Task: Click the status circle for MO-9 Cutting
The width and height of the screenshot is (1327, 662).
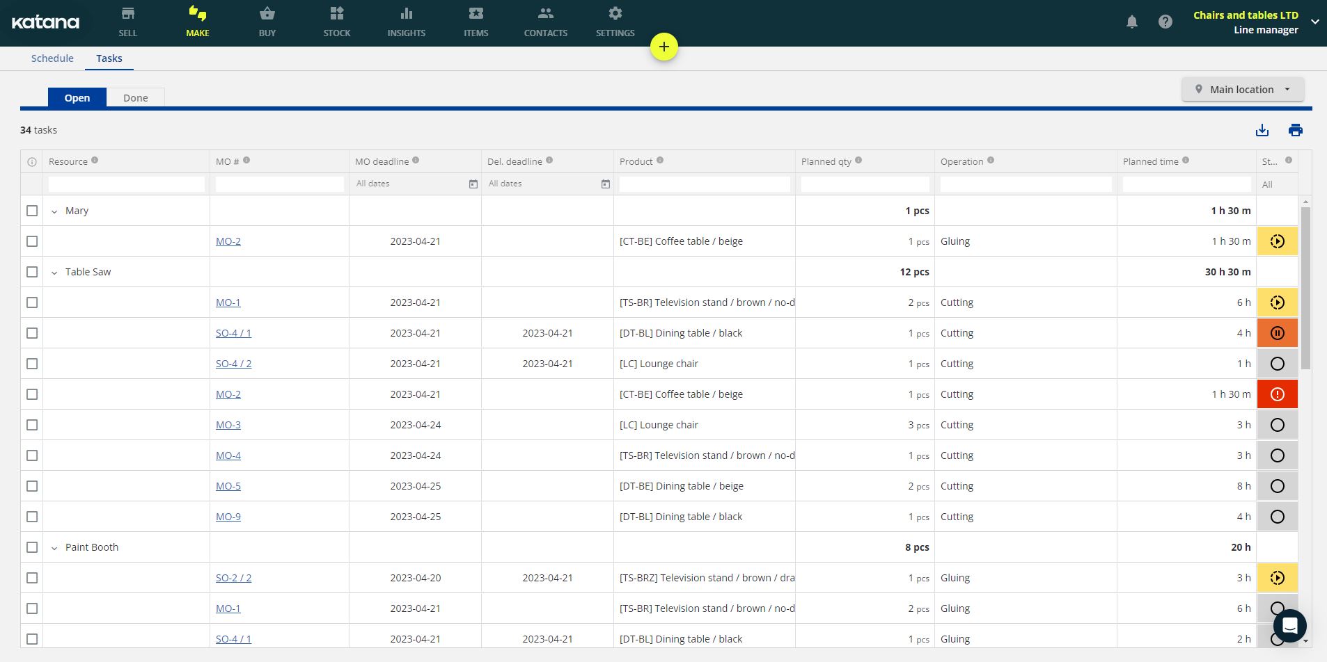Action: click(1278, 517)
